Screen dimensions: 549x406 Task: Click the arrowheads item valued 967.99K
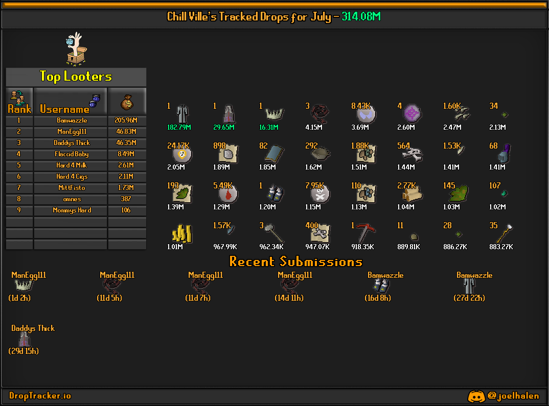[231, 229]
